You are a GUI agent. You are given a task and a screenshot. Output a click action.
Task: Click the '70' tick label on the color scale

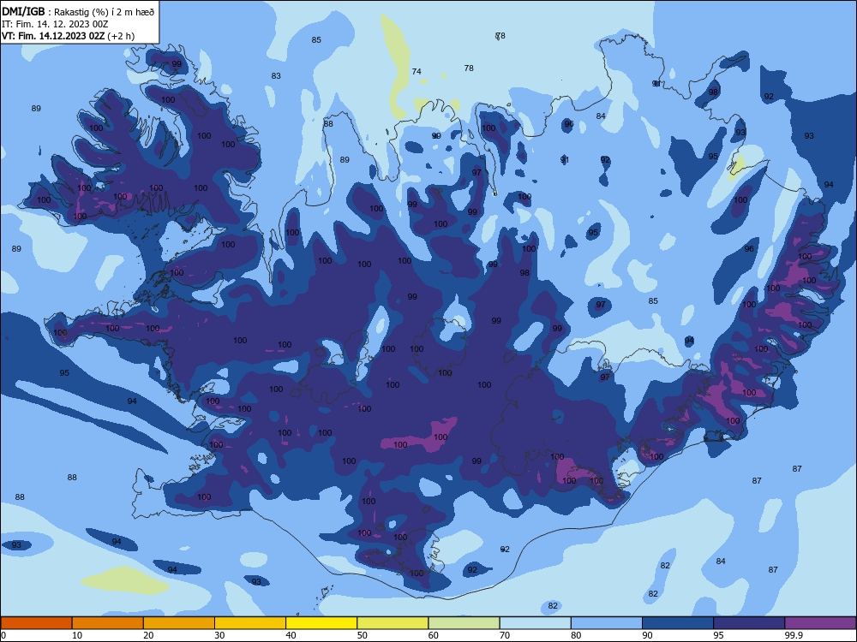[x=505, y=635]
